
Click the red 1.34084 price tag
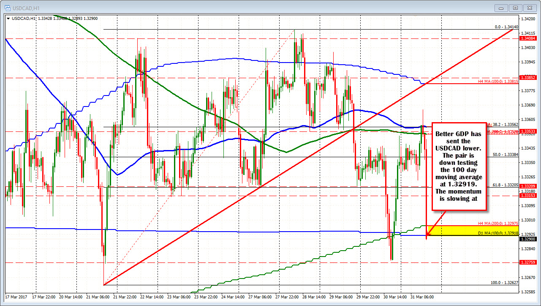(528, 38)
